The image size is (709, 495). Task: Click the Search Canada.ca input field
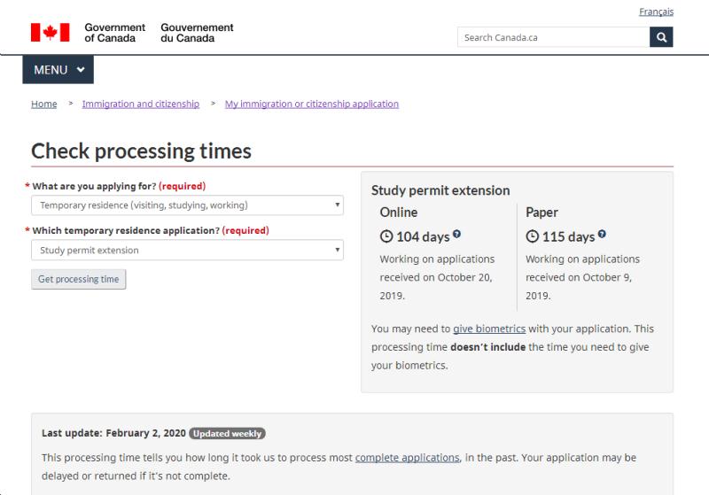(x=553, y=37)
